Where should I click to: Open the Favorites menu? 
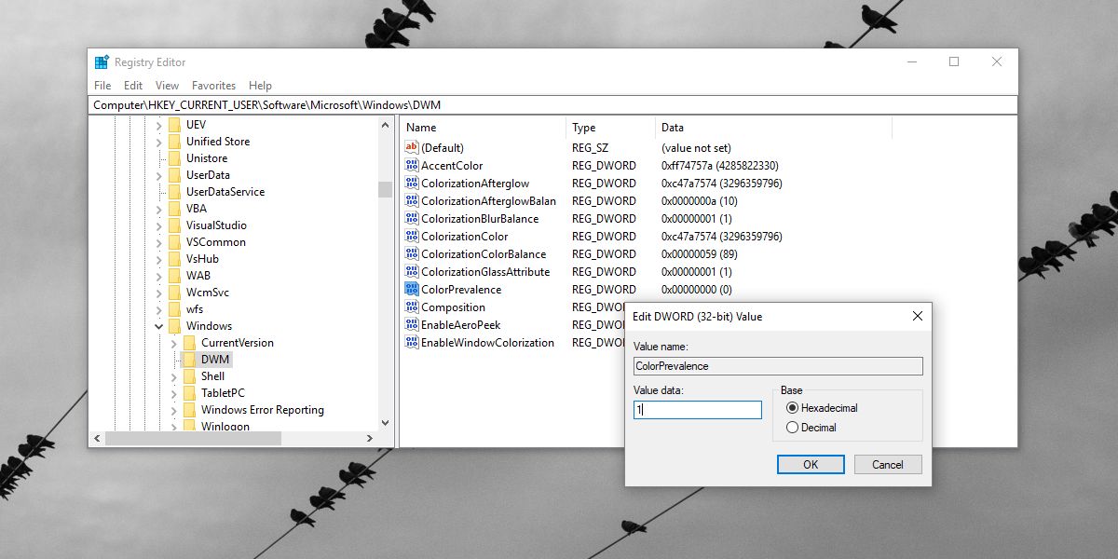point(213,85)
